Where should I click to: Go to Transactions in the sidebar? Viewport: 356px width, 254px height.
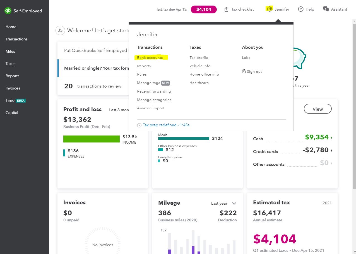[x=16, y=39]
